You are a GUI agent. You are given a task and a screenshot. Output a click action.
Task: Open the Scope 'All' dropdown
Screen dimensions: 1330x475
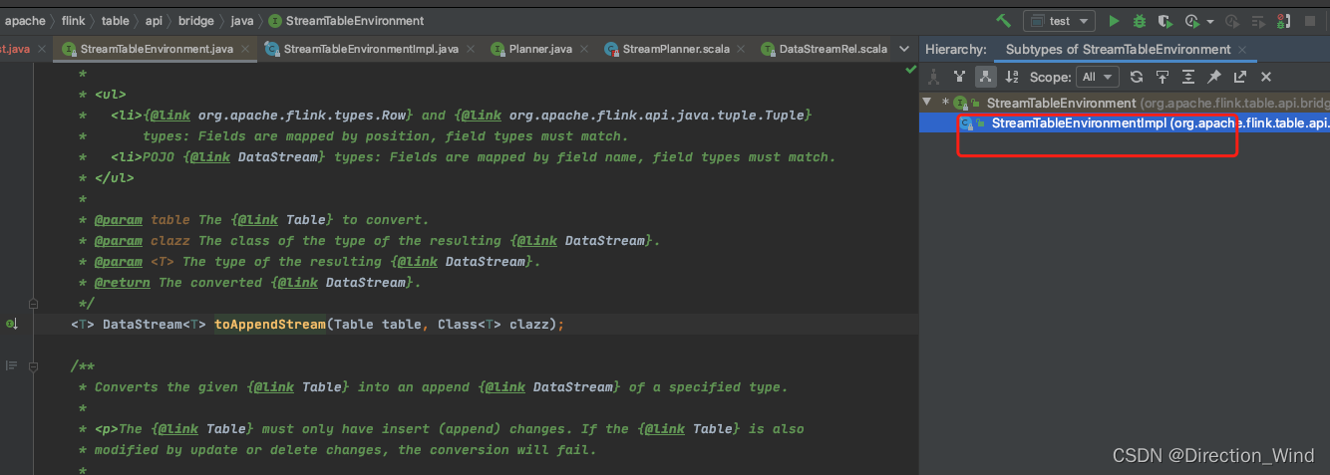click(1098, 77)
